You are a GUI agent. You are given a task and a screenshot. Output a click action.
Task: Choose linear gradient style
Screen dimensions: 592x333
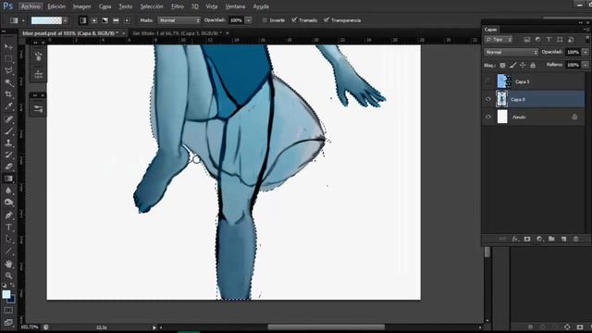(x=83, y=20)
